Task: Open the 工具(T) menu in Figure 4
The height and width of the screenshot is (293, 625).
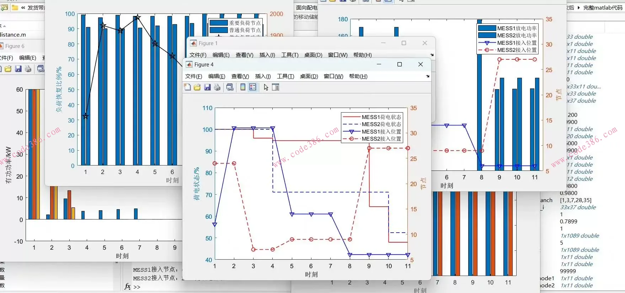Action: pos(285,76)
